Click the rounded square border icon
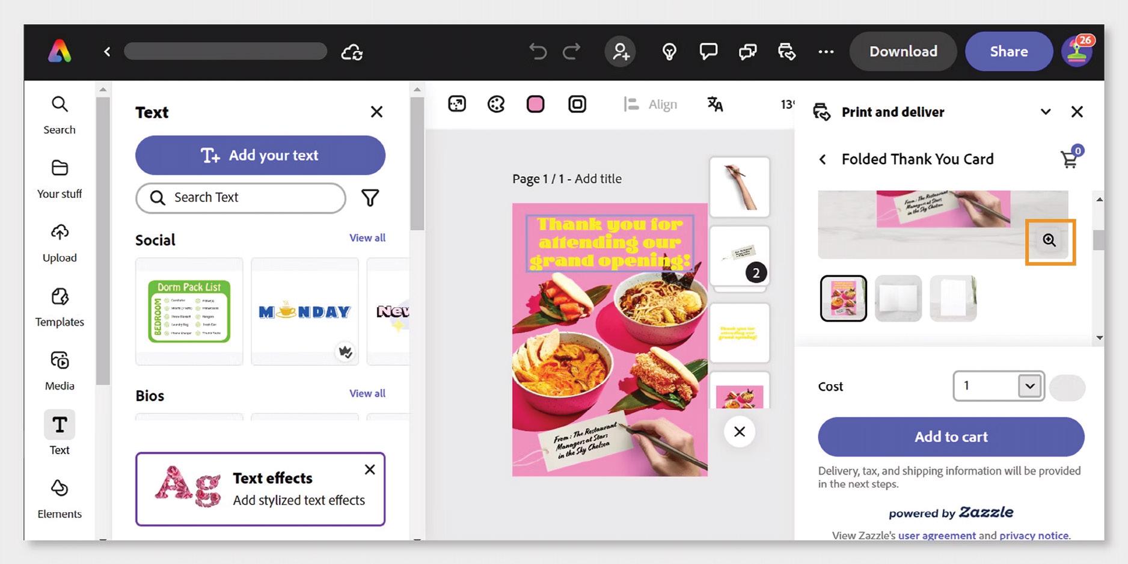 pyautogui.click(x=577, y=104)
